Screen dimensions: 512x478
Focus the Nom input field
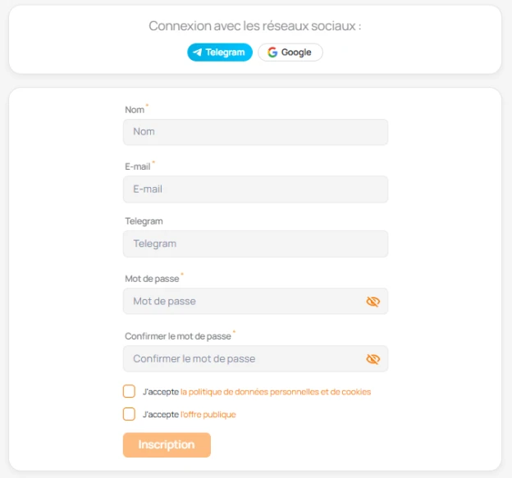coord(255,132)
